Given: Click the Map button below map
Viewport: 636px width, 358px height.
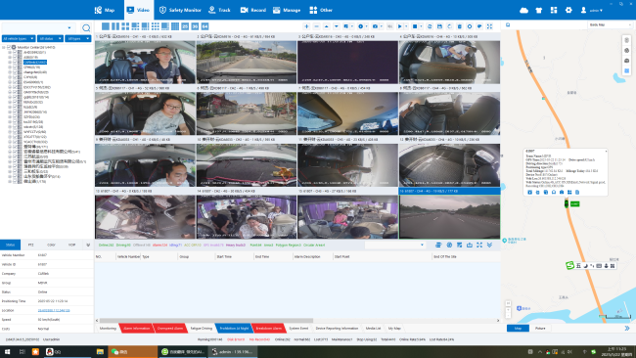Looking at the screenshot, I should 518,328.
